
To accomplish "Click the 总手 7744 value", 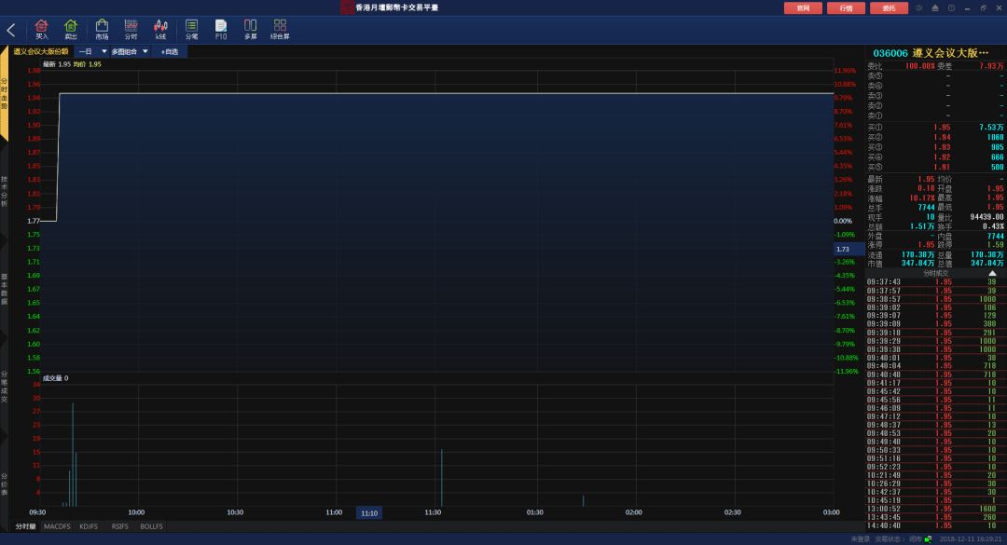I will [926, 208].
